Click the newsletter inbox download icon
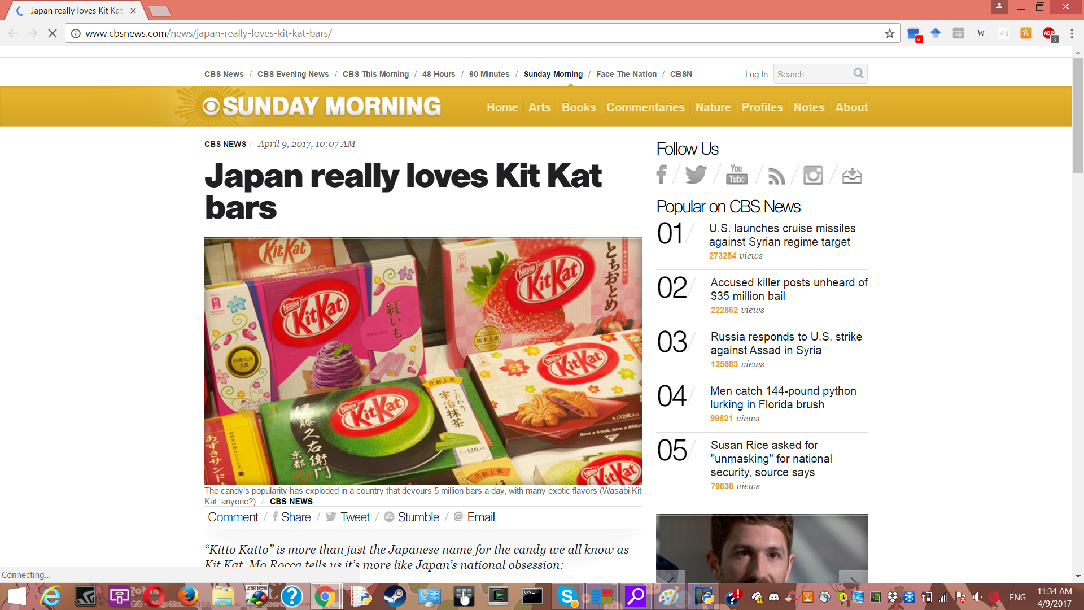This screenshot has height=610, width=1084. [851, 176]
